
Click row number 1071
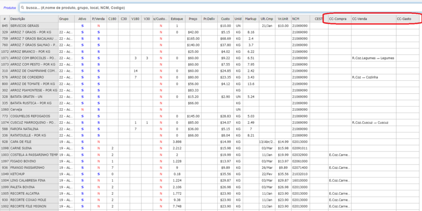click(x=5, y=58)
